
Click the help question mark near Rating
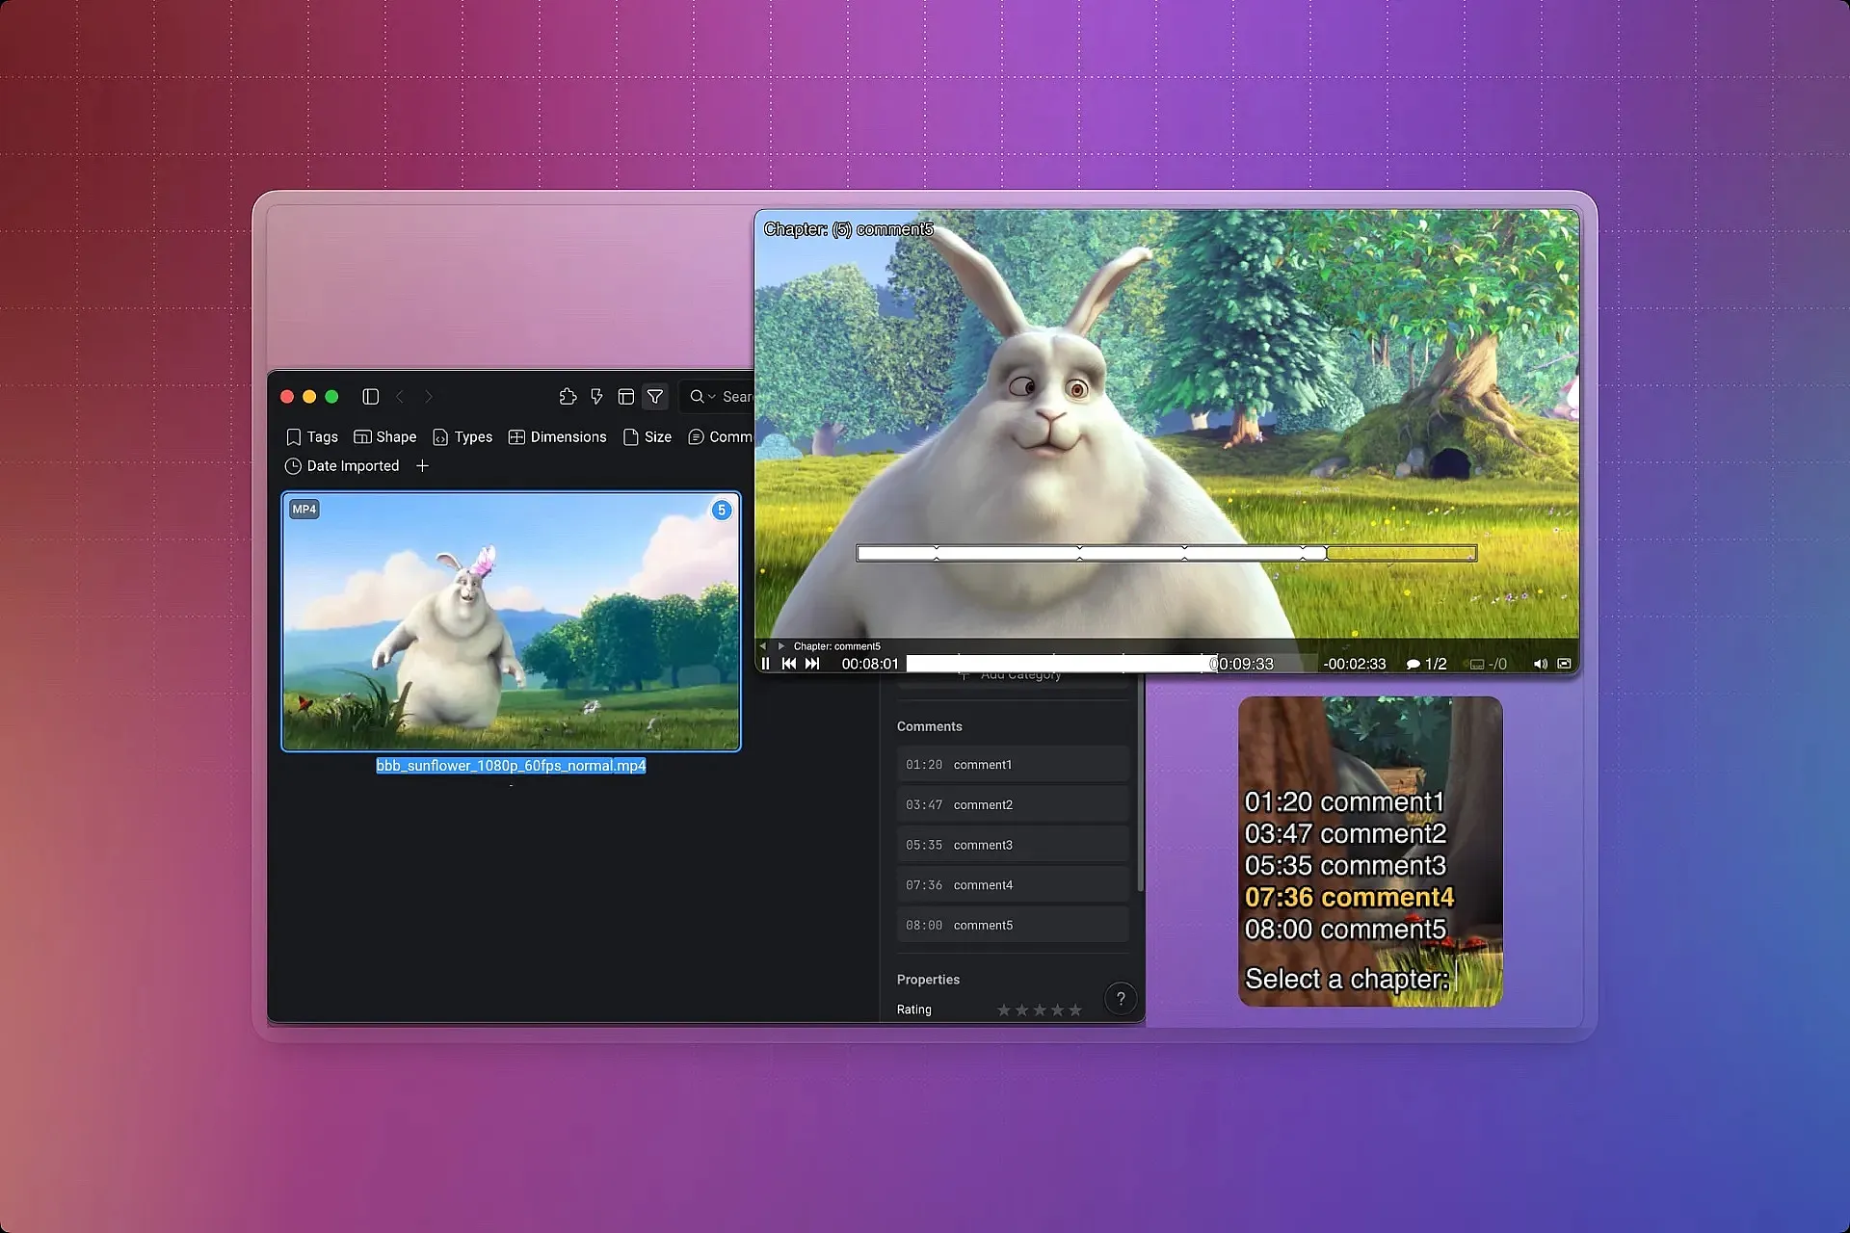[1120, 999]
